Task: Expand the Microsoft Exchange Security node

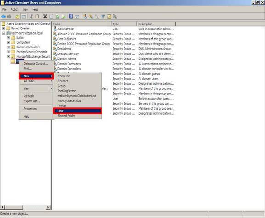Action: [x=8, y=56]
